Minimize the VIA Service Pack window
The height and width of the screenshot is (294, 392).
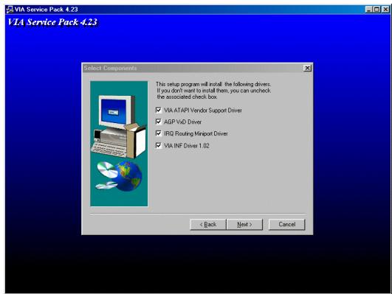click(368, 10)
